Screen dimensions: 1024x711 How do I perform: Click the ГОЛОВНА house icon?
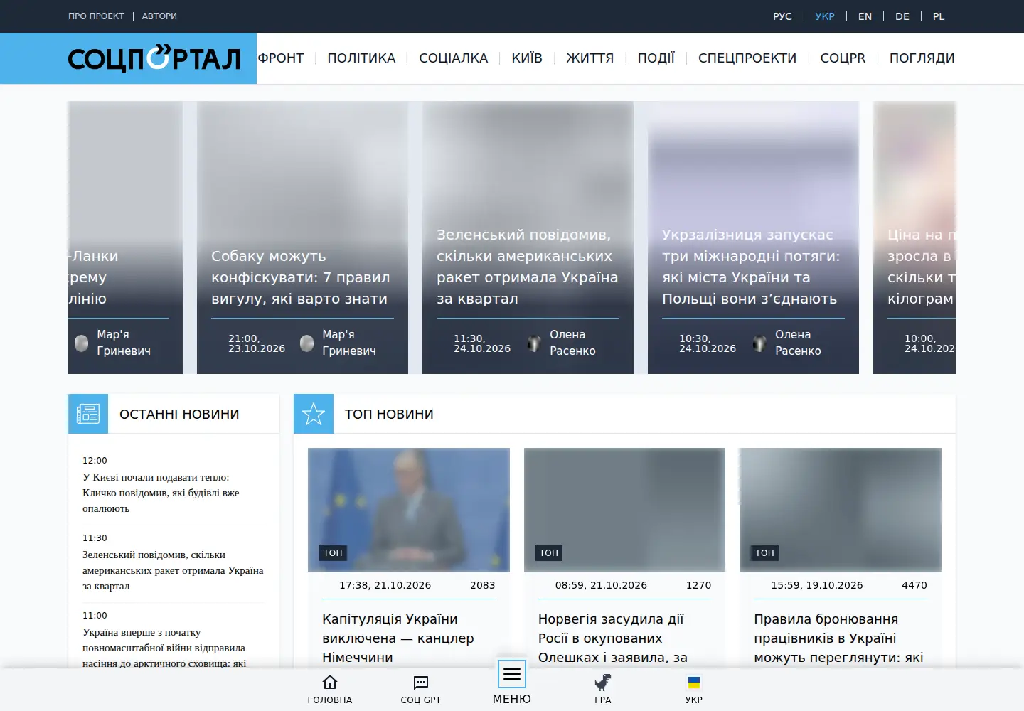point(330,683)
